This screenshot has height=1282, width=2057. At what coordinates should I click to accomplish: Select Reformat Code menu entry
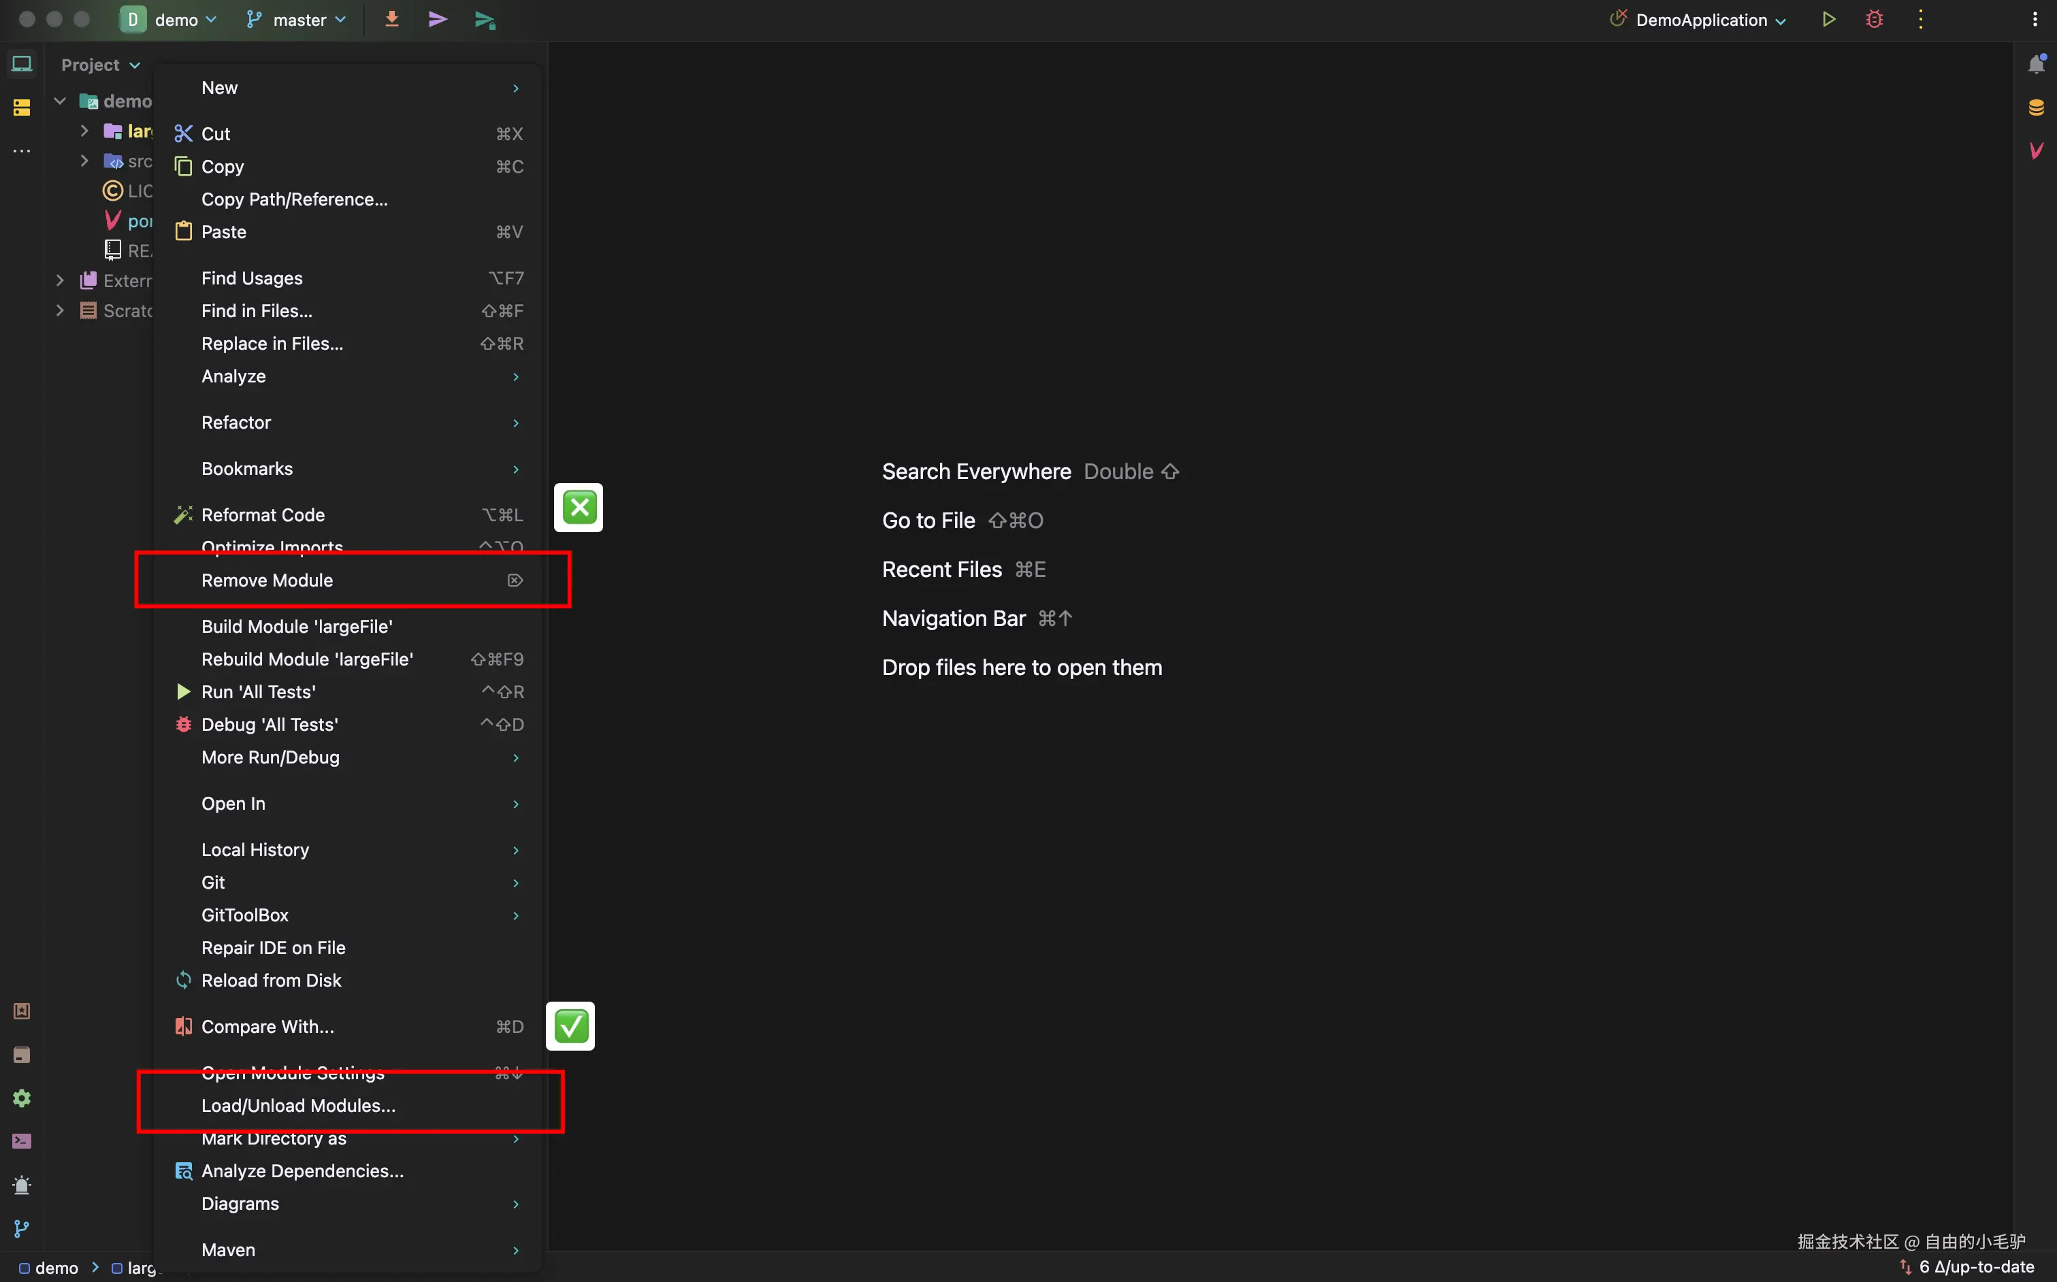pyautogui.click(x=263, y=514)
